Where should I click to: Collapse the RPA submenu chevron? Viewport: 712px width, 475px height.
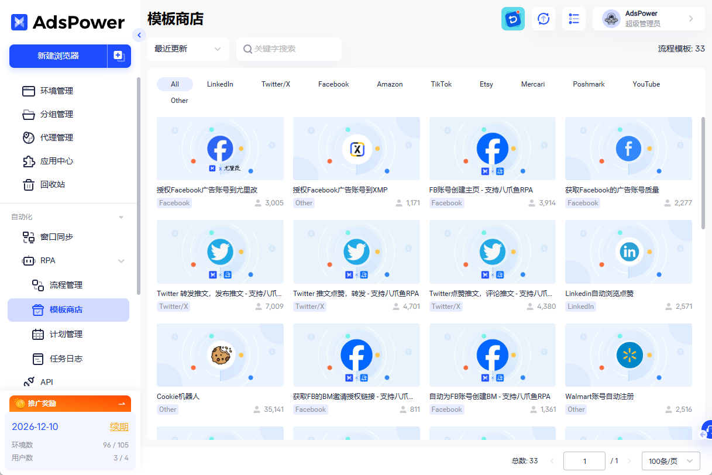click(x=121, y=261)
